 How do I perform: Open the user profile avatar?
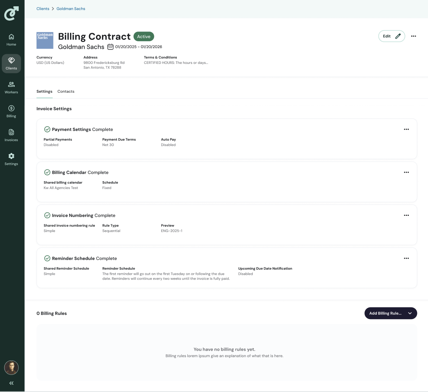point(11,367)
